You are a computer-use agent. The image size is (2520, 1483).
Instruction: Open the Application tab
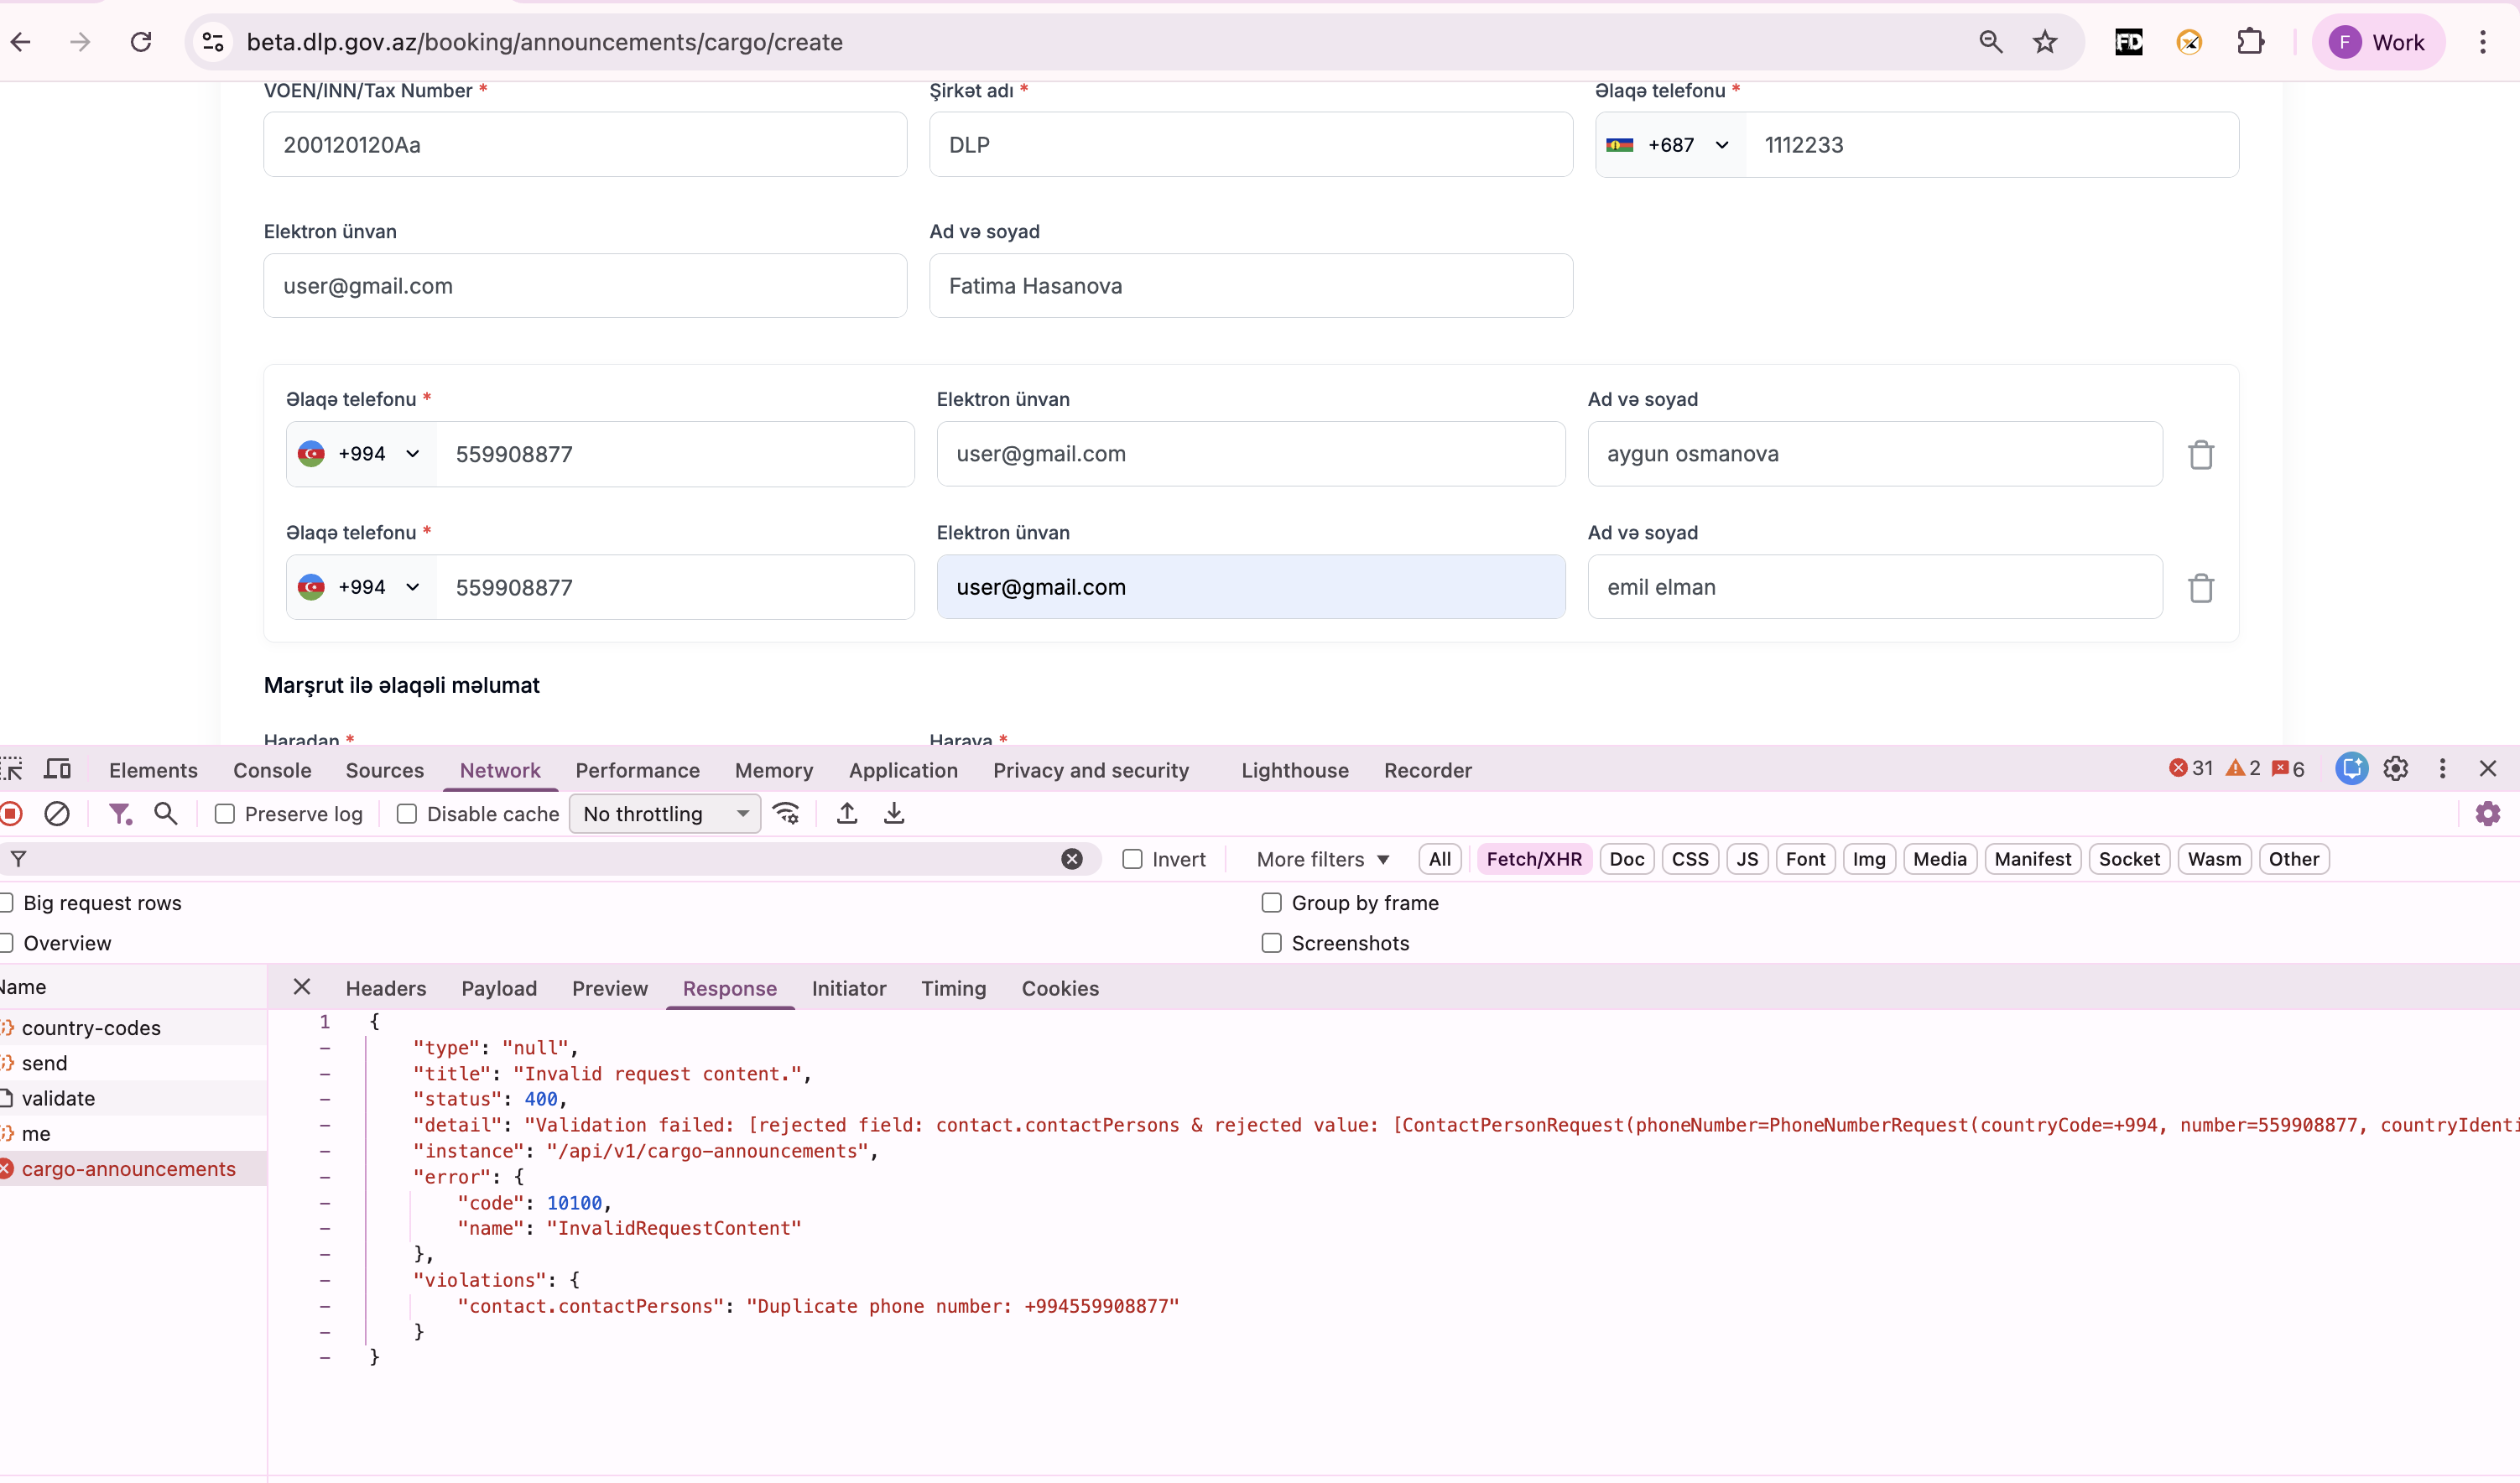pos(903,770)
